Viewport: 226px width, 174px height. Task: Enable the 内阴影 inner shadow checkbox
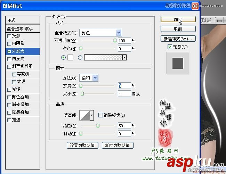coord(9,44)
